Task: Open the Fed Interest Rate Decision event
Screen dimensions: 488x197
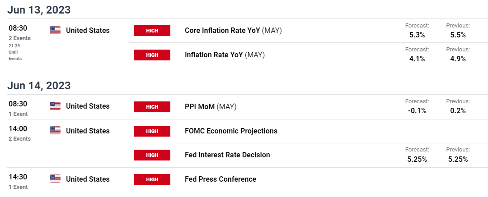Action: (x=227, y=155)
